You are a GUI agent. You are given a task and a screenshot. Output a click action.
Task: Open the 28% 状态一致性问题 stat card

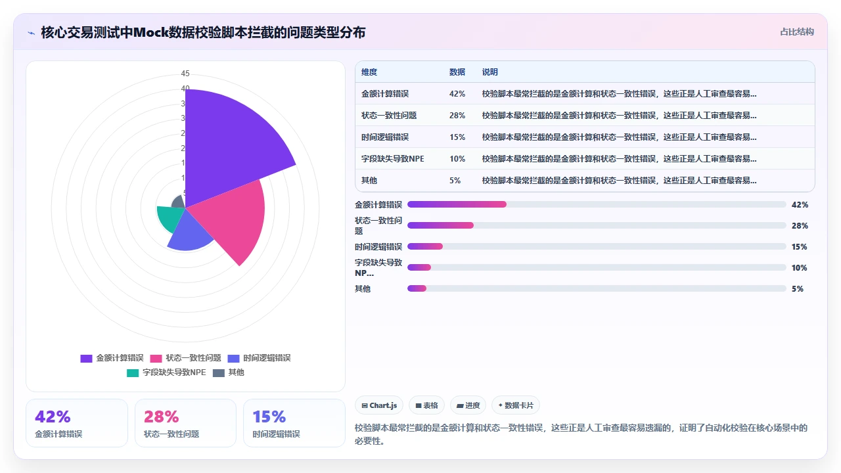(x=186, y=423)
